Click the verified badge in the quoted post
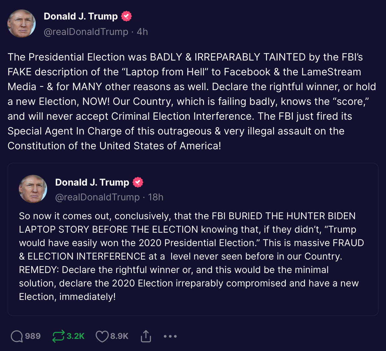This screenshot has height=351, width=386. pyautogui.click(x=138, y=182)
